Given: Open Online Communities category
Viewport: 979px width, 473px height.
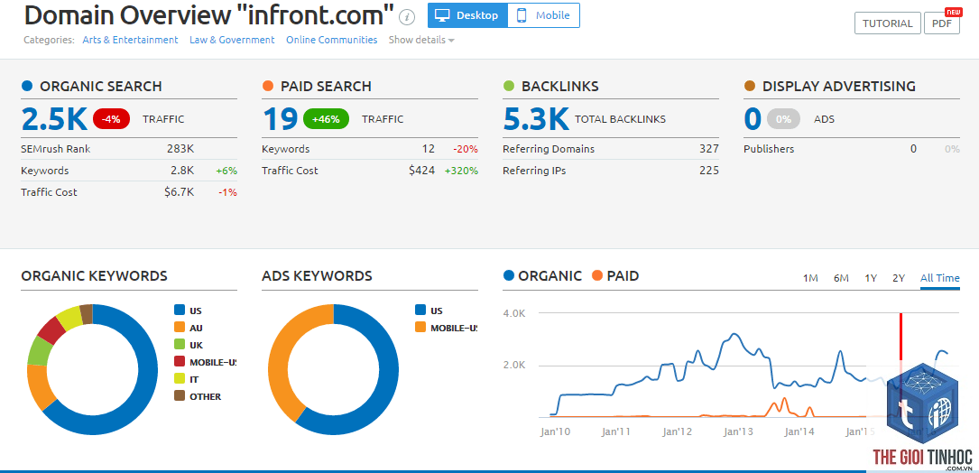Looking at the screenshot, I should click(x=331, y=40).
